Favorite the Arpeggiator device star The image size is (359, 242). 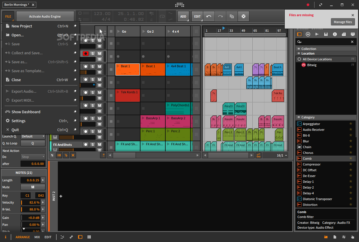(x=351, y=124)
